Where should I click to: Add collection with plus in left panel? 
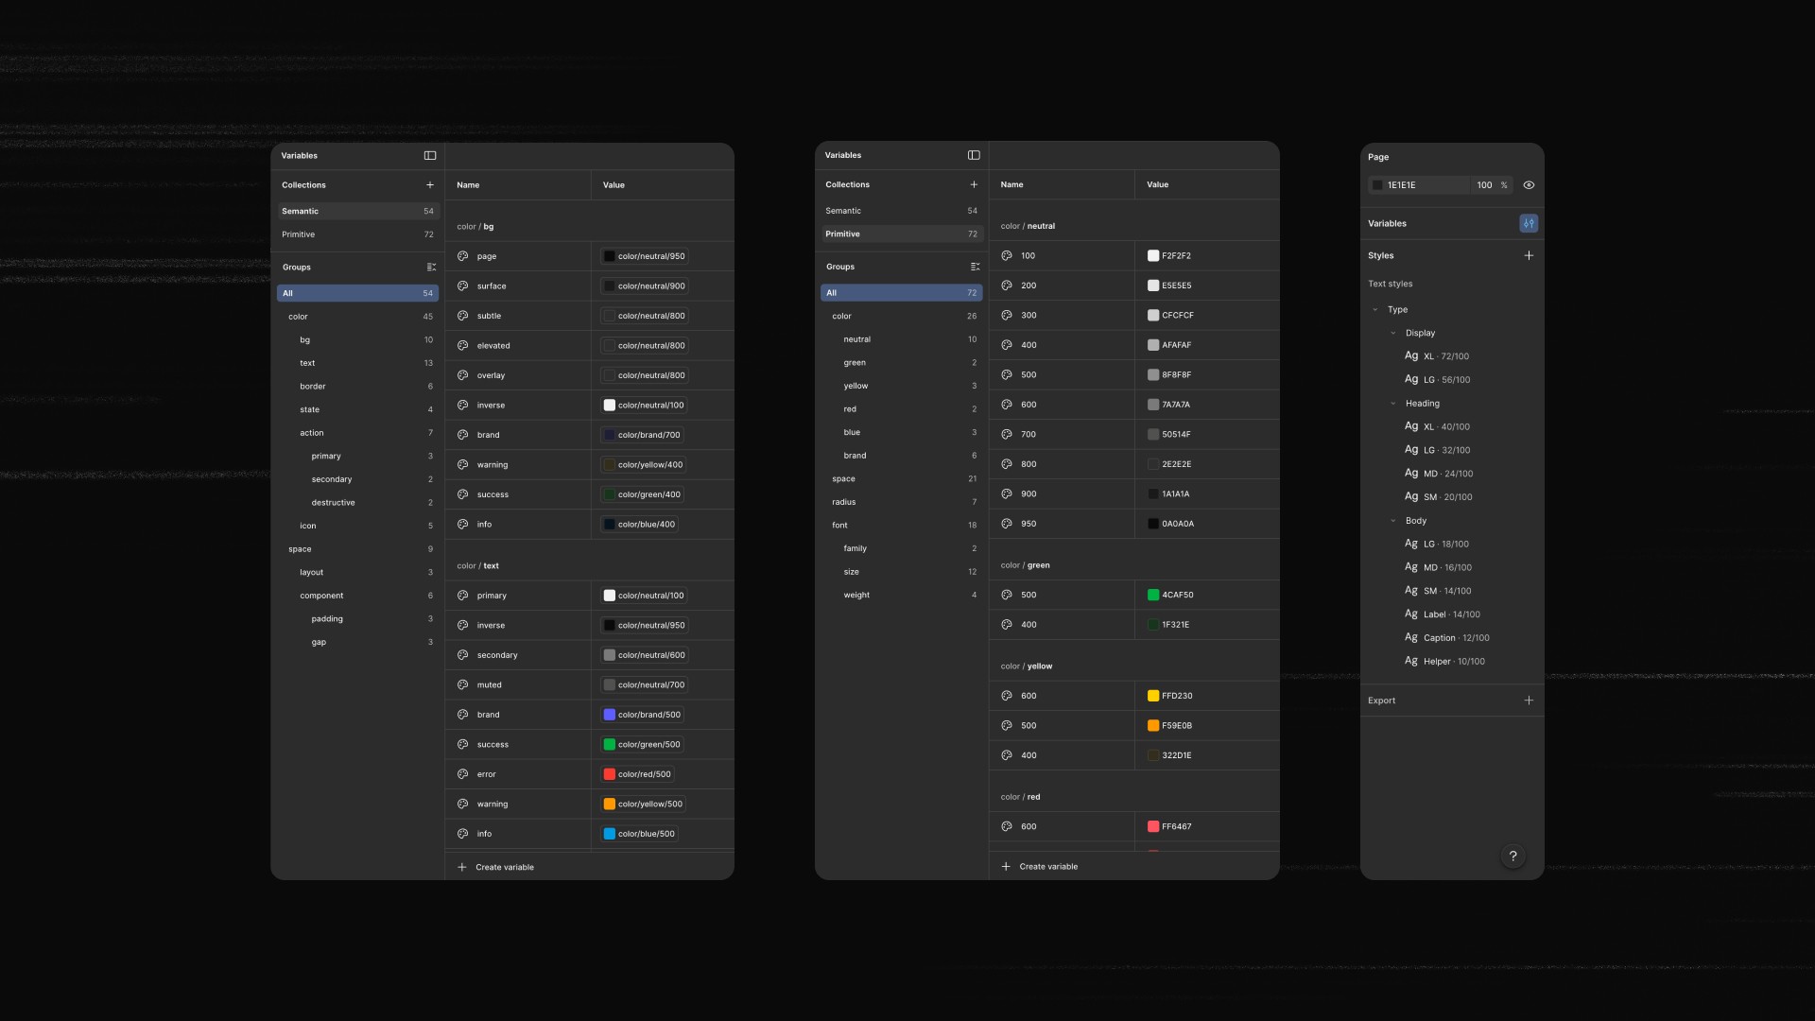coord(430,185)
